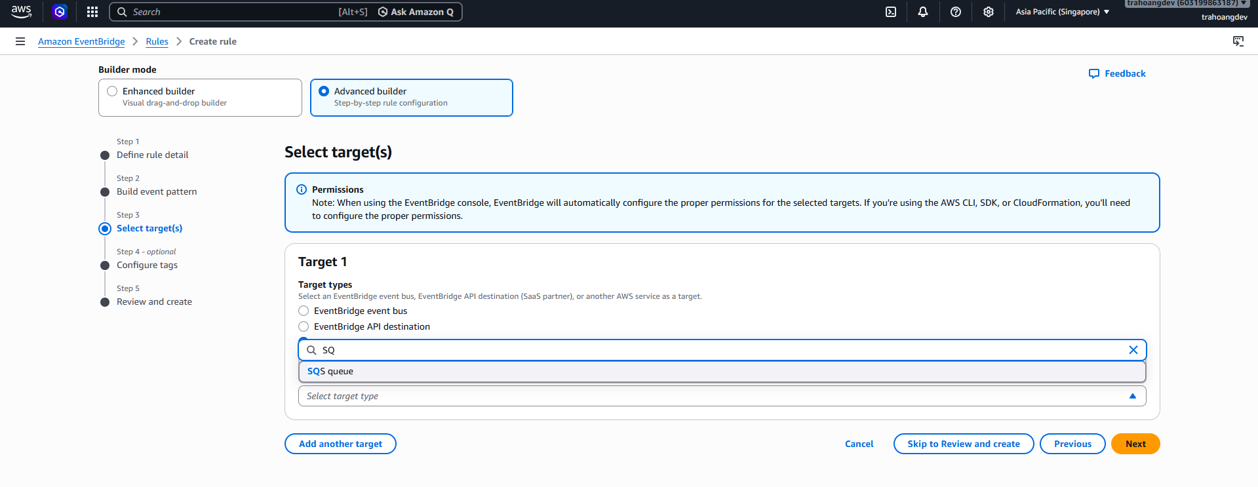Go to Amazon EventBridge breadcrumb
Image resolution: width=1258 pixels, height=487 pixels.
pos(81,41)
